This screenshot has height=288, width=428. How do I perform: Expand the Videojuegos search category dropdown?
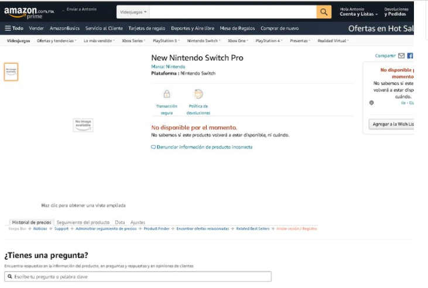point(133,12)
